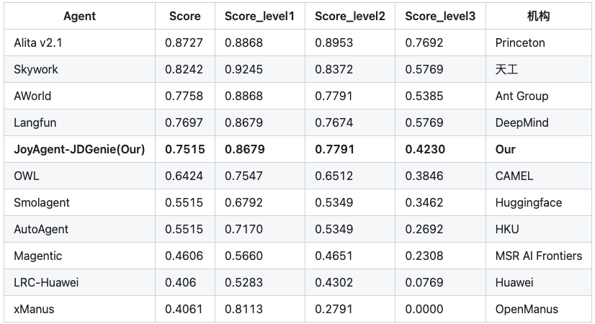Click LRC-Huawei score 0.406
The height and width of the screenshot is (324, 595).
(x=180, y=282)
